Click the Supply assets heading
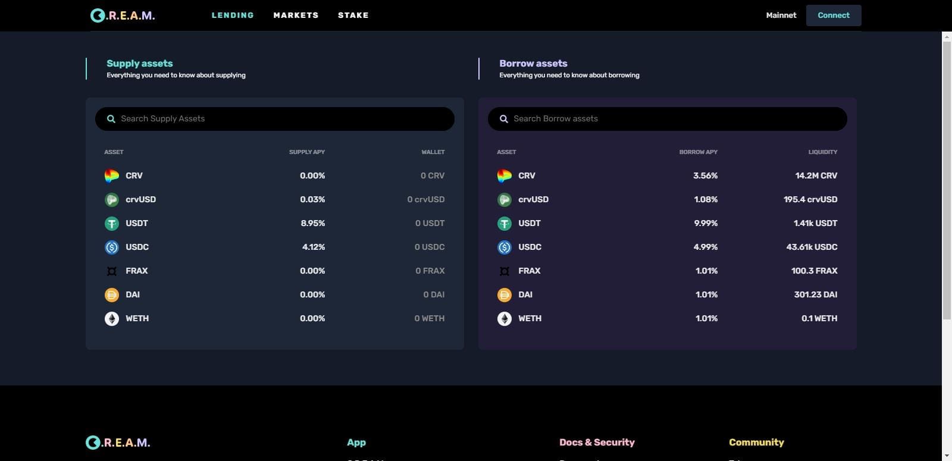Image resolution: width=952 pixels, height=461 pixels. click(140, 64)
